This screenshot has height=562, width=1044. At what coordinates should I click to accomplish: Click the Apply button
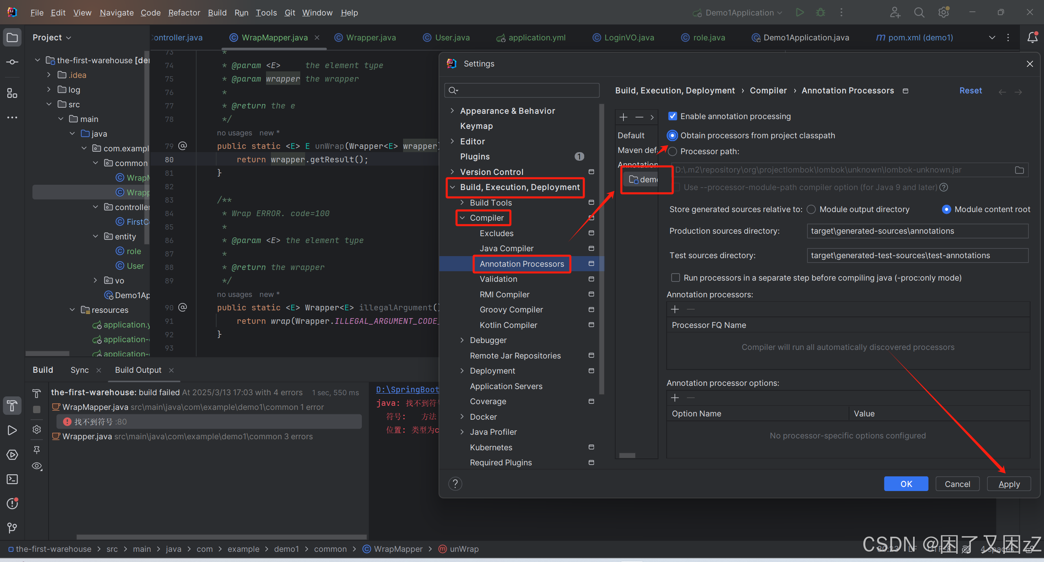point(1009,484)
